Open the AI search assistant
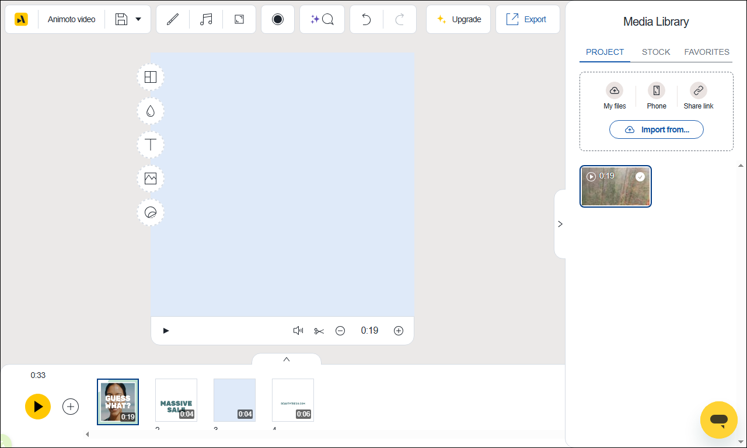Viewport: 747px width, 448px height. (x=322, y=19)
